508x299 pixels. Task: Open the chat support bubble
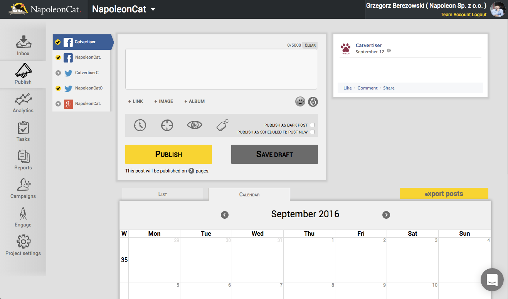click(x=492, y=280)
